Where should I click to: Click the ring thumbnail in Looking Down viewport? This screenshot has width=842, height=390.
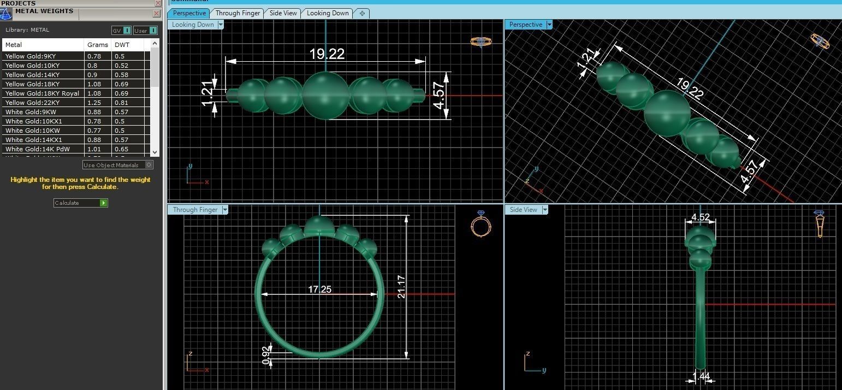pos(481,42)
